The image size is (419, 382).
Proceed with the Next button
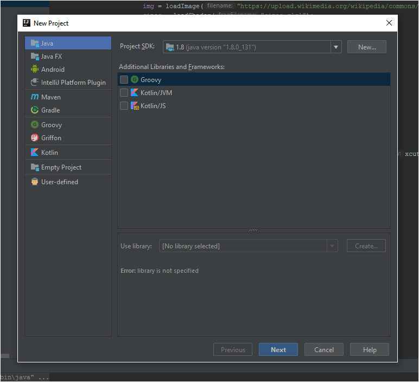click(278, 349)
